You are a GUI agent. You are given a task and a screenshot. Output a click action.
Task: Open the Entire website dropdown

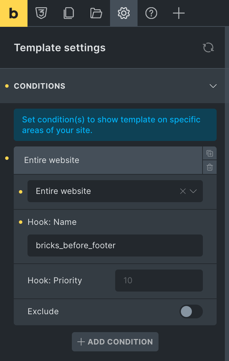[x=193, y=191]
